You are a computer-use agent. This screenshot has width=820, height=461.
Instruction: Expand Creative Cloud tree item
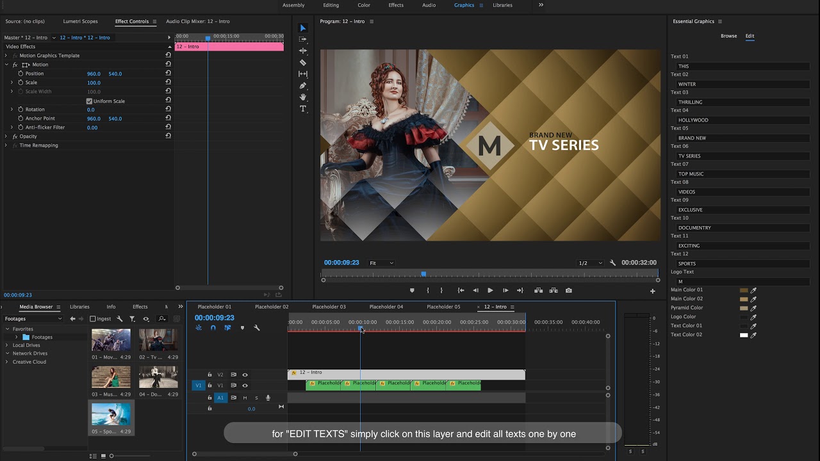point(7,362)
